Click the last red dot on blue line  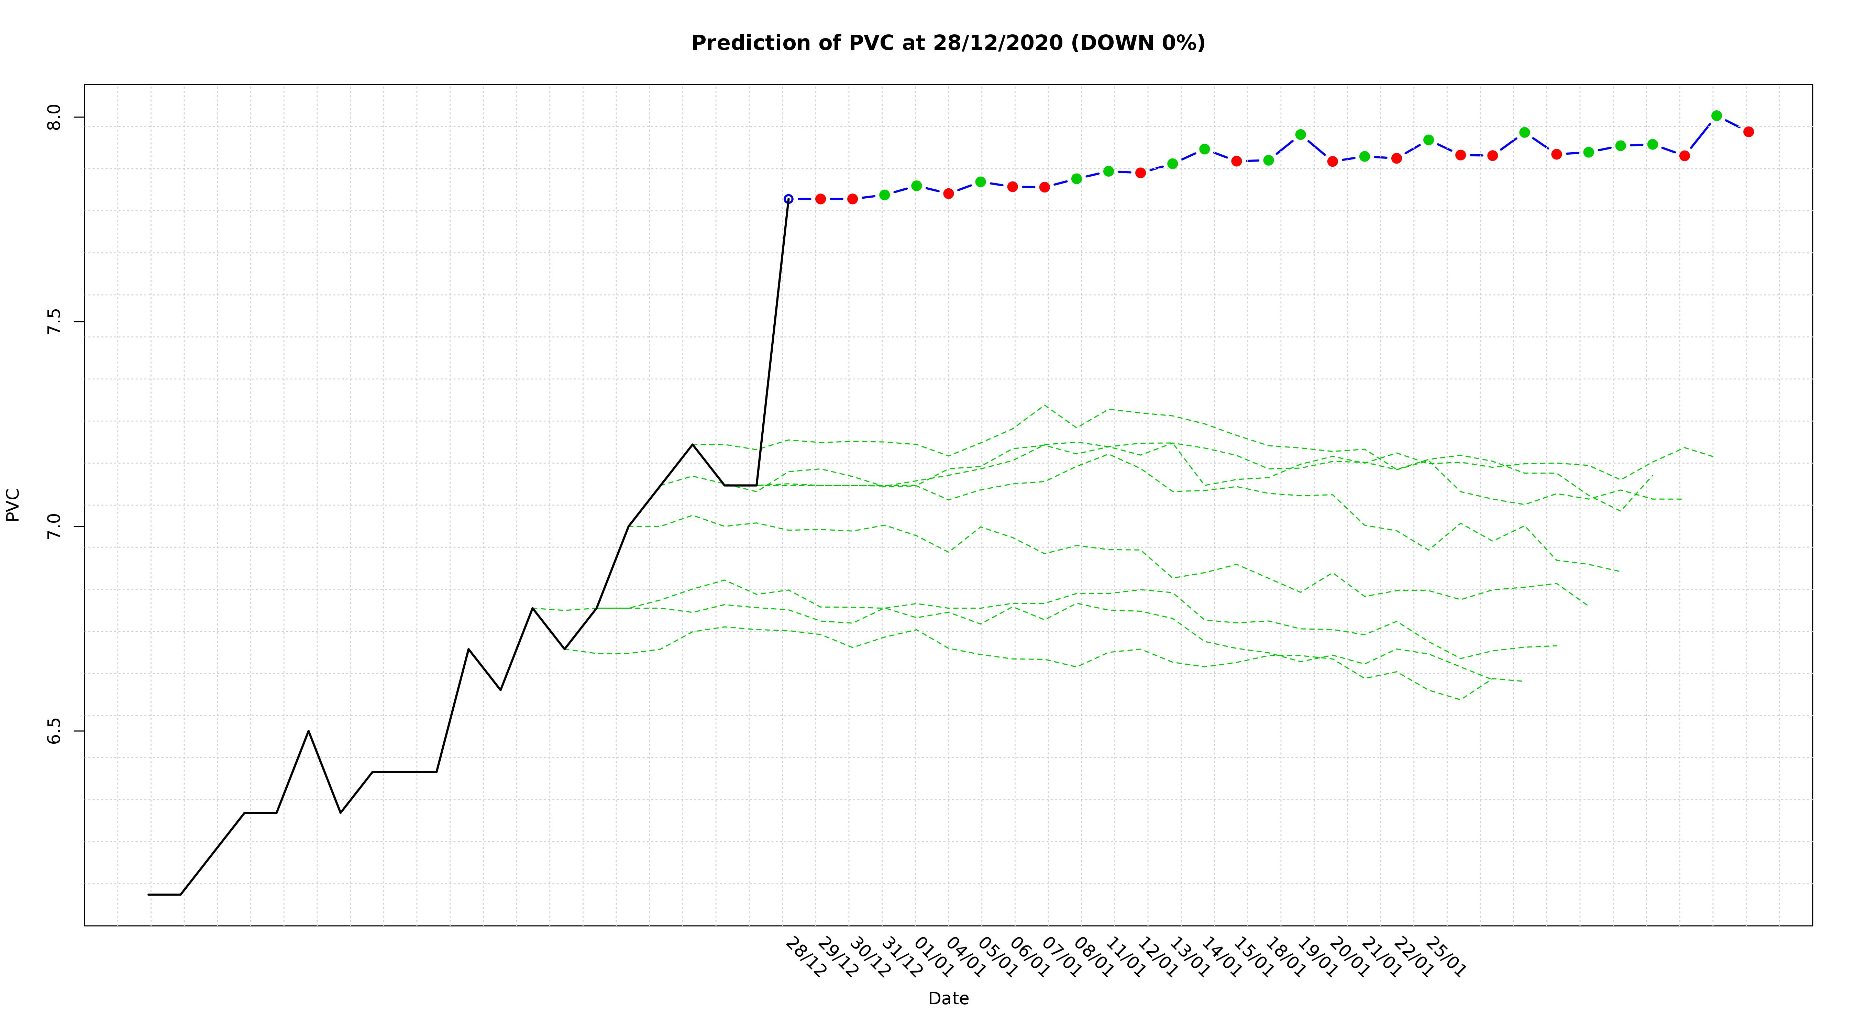pos(1748,132)
